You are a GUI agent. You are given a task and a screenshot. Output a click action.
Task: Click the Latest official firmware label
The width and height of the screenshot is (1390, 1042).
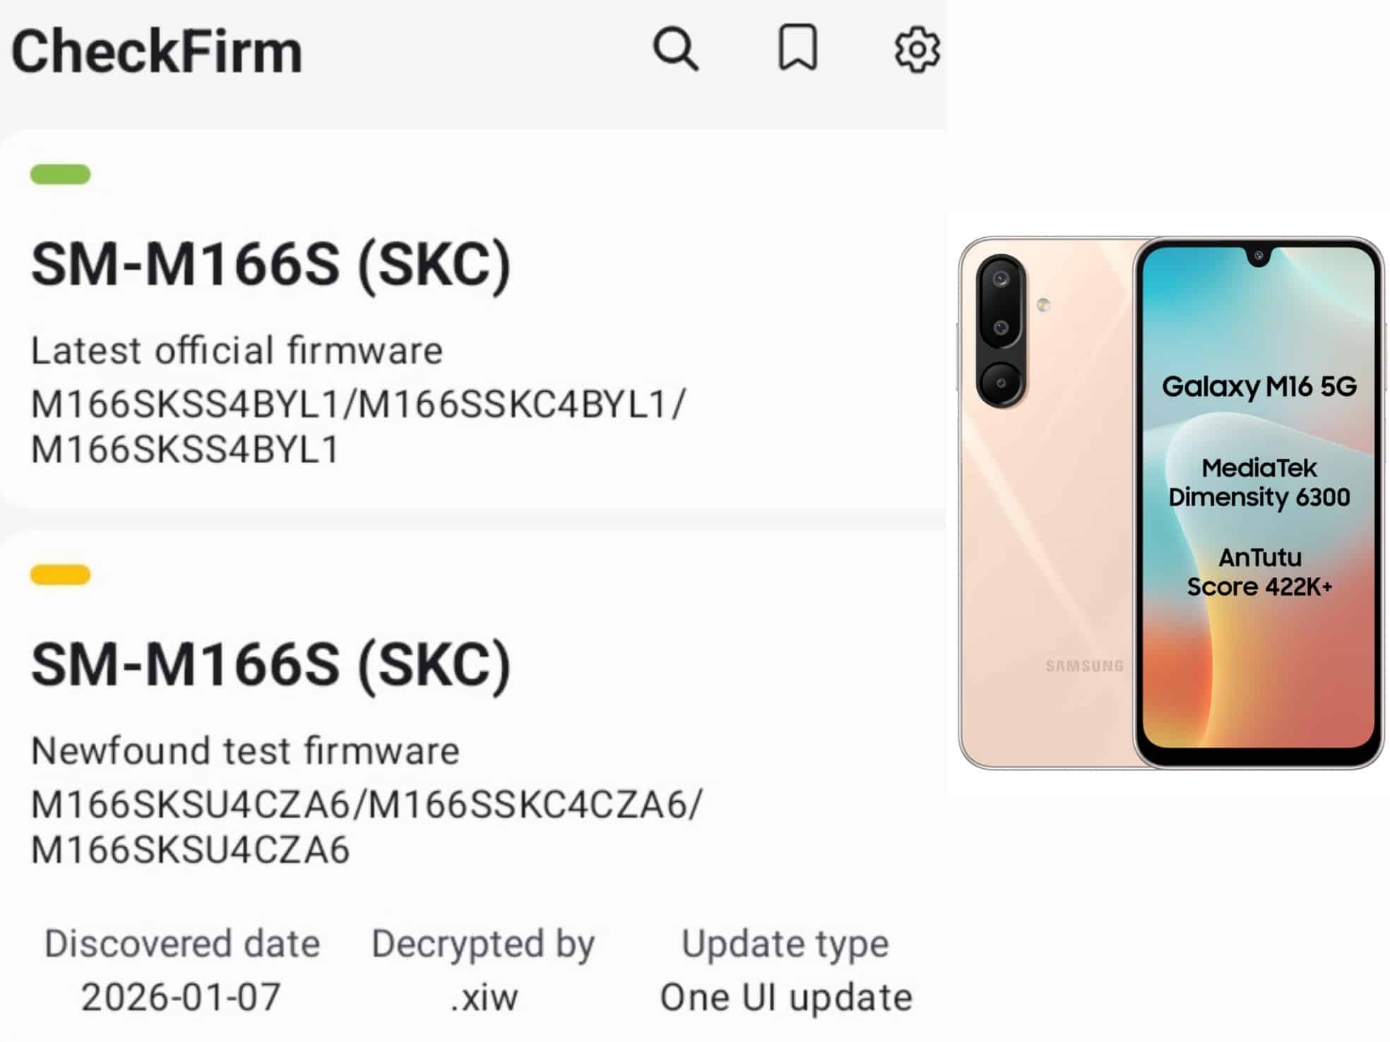click(x=237, y=350)
